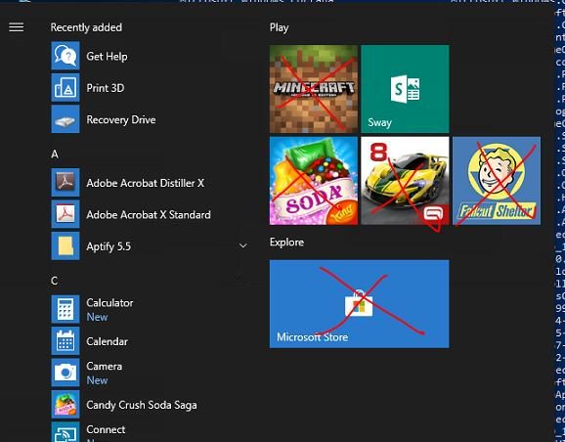Viewport: 565px width, 442px height.
Task: Click the Calculator label
Action: (109, 303)
